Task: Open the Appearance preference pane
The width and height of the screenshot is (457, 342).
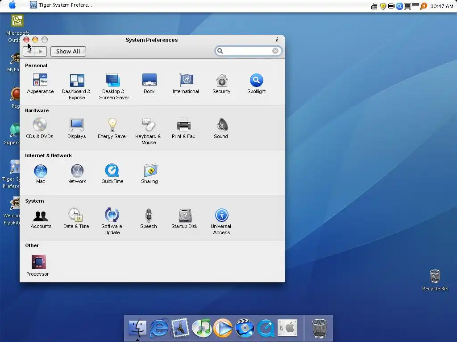Action: click(40, 84)
